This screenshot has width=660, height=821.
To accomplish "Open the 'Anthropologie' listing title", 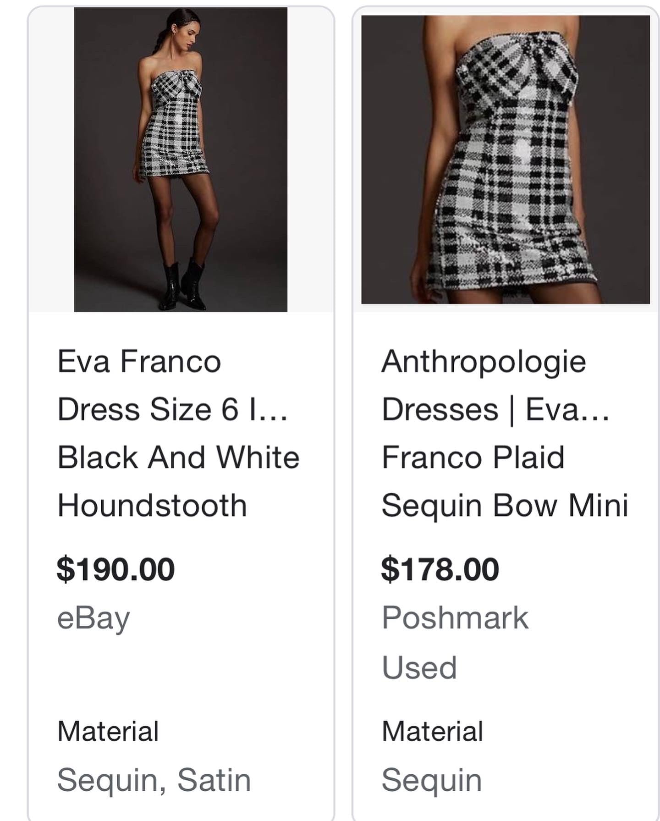I will (484, 362).
